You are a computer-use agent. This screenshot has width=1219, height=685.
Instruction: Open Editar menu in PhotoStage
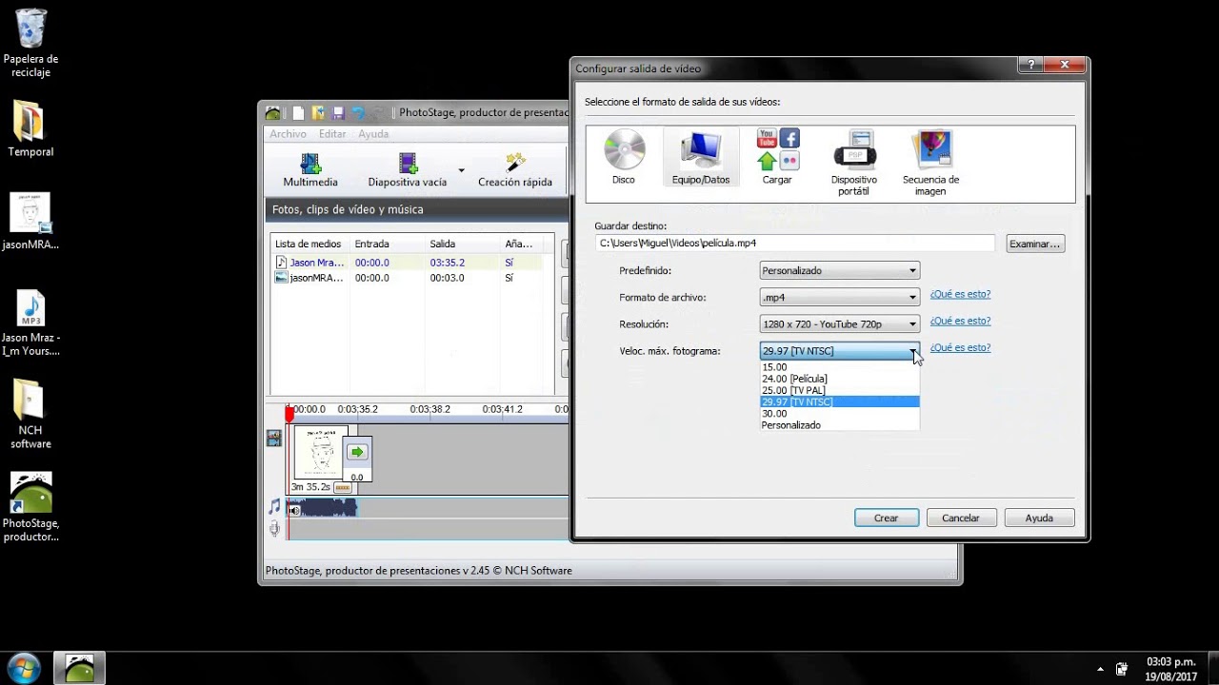click(x=332, y=134)
